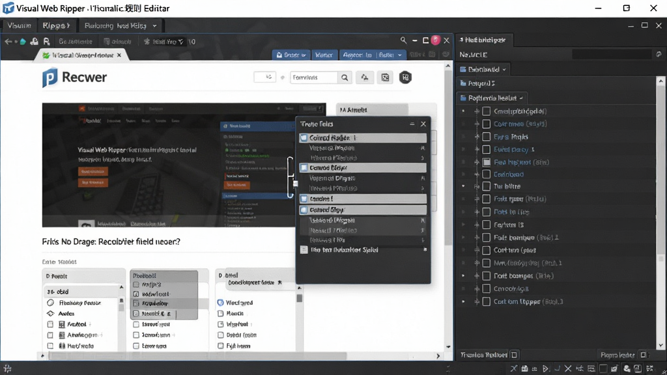Open the Relondng Ined Kiltg menu dropdown arrow

[154, 26]
